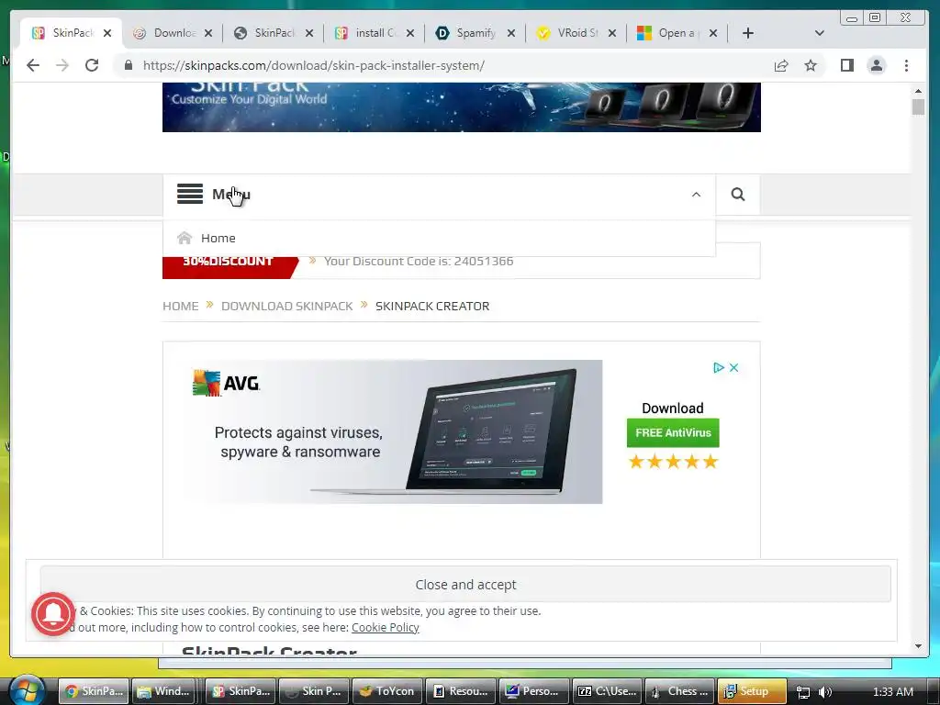Bookmark this page with the star

pyautogui.click(x=811, y=65)
